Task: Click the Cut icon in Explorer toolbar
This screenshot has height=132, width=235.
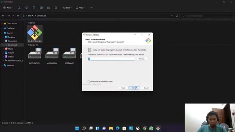Action: point(19,8)
